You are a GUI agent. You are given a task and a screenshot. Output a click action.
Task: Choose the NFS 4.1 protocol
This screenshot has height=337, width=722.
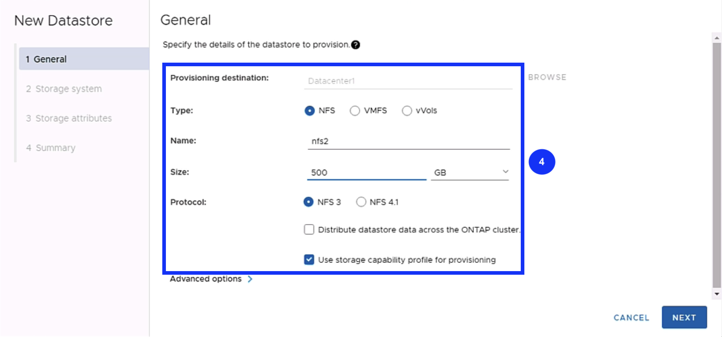point(361,202)
